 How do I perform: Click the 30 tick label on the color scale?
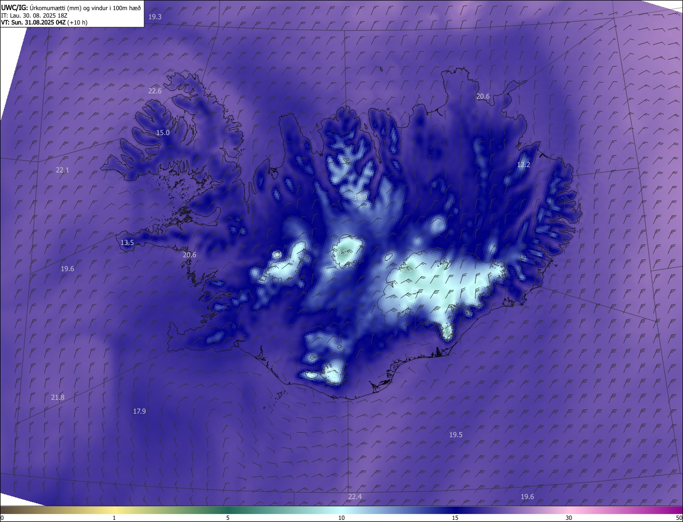pos(569,518)
